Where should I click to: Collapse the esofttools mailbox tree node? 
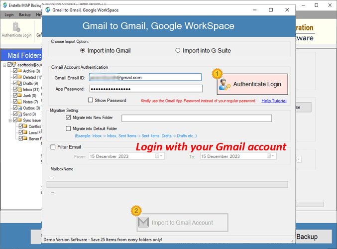pos(4,65)
